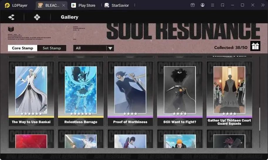Viewport: 268px width, 160px height.
Task: Click the book icon in banner
Action: 11,29
